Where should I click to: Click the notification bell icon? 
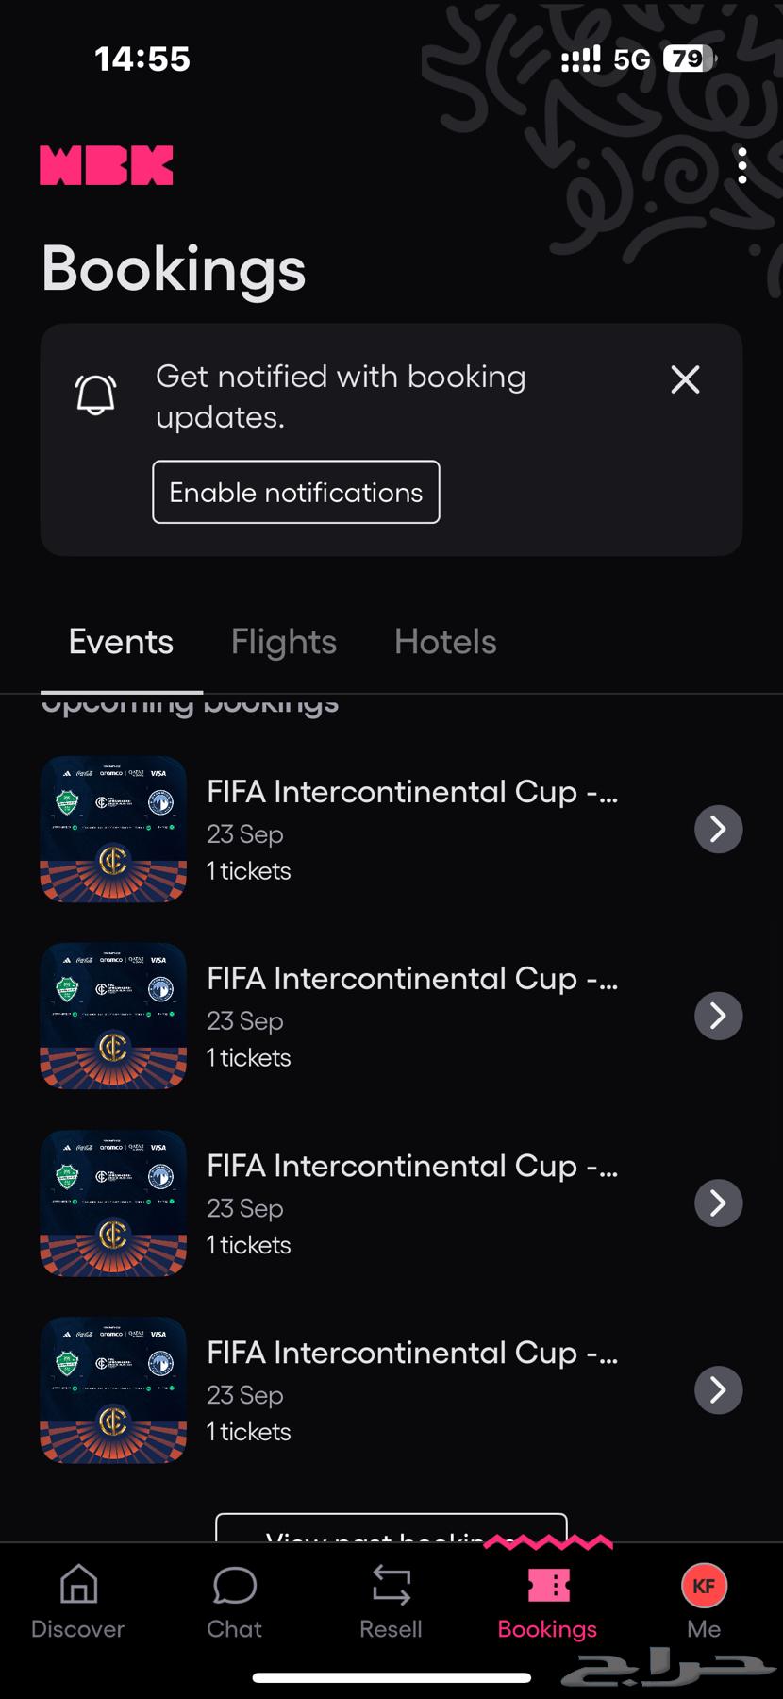coord(95,394)
